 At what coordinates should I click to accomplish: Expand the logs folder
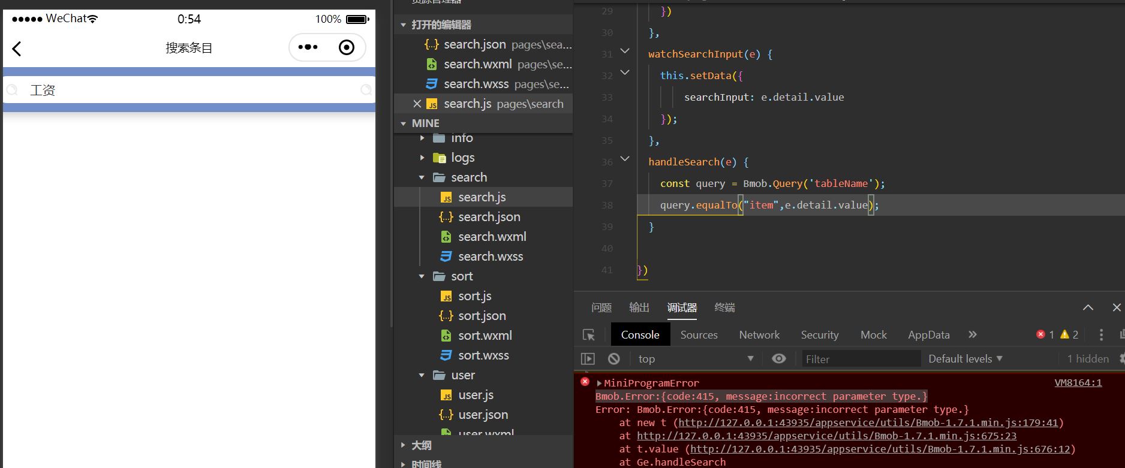tap(422, 158)
